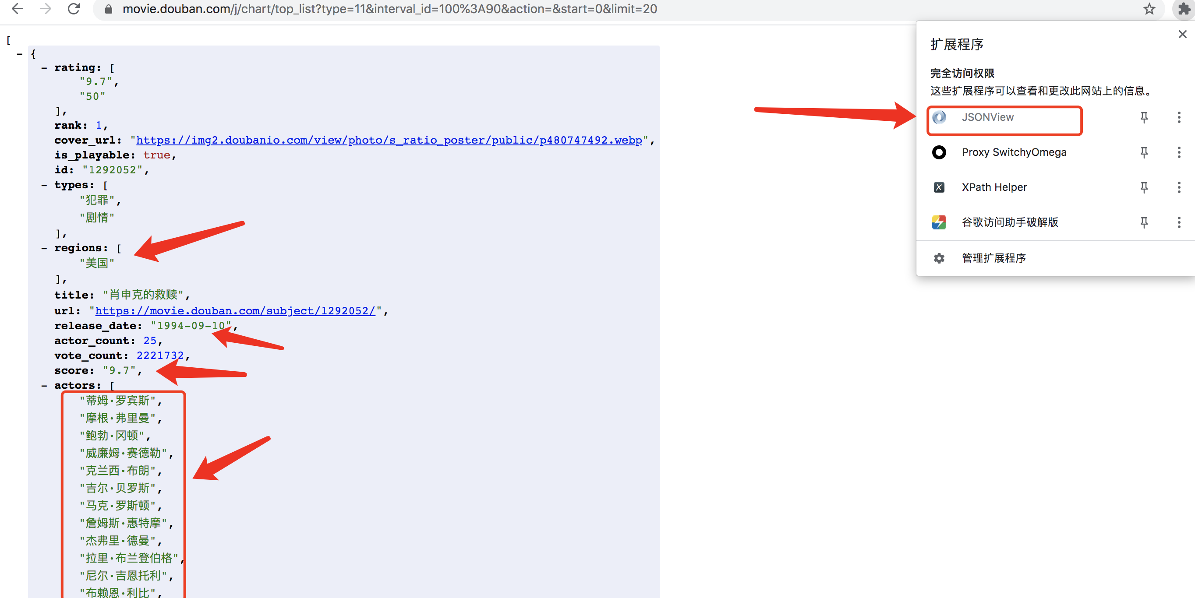Collapse the top-level JSON object
The image size is (1195, 598).
pos(19,54)
